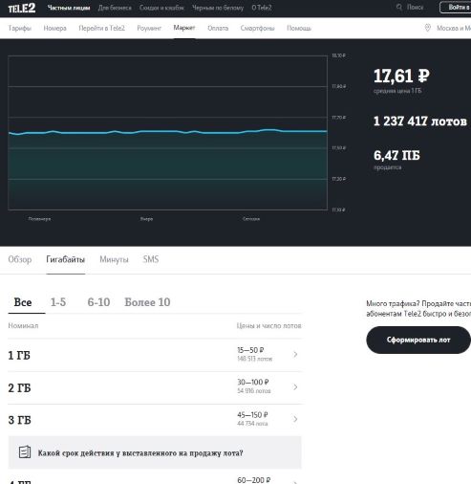
Task: Open the Для бизнеса section
Action: click(115, 8)
